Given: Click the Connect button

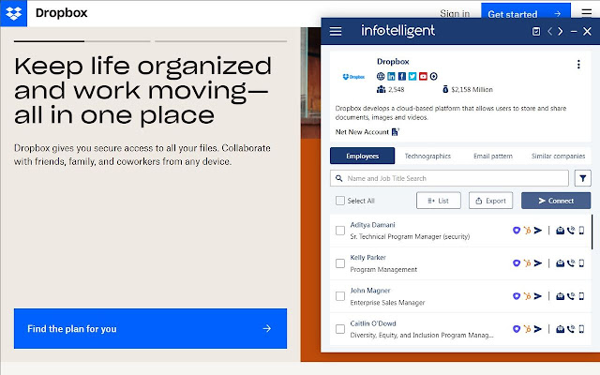Looking at the screenshot, I should [x=556, y=201].
